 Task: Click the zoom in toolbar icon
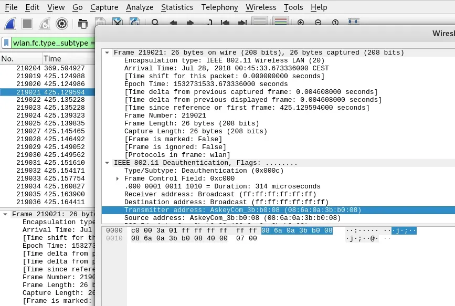click(301, 23)
